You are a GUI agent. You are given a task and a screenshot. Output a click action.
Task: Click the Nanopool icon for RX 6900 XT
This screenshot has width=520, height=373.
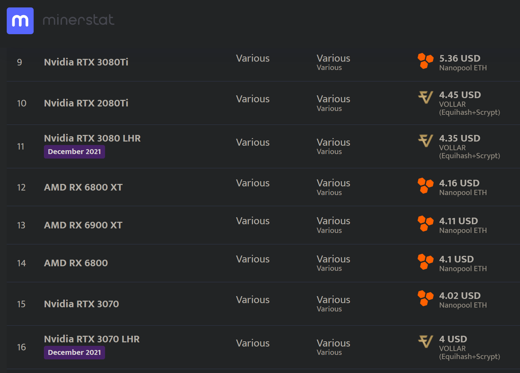click(425, 223)
